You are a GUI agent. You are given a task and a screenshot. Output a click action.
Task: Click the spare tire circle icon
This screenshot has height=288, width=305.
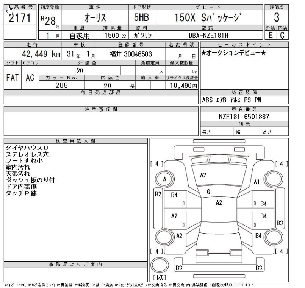coord(160,265)
